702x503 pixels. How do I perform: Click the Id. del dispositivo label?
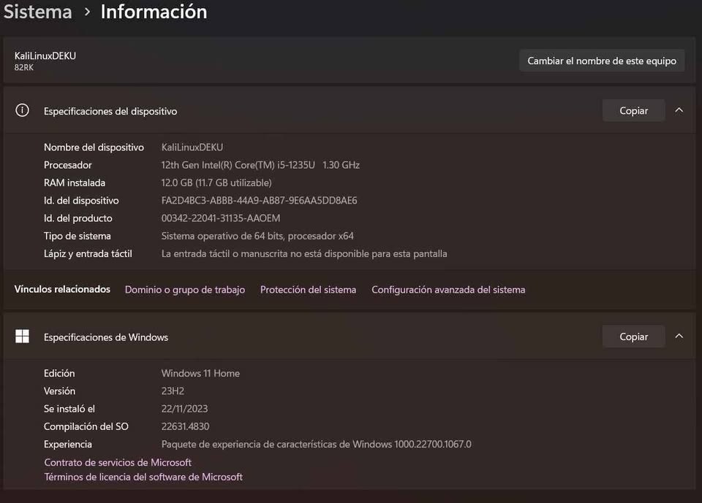point(81,200)
